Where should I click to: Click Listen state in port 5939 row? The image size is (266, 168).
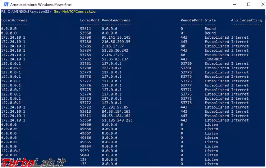(x=211, y=151)
